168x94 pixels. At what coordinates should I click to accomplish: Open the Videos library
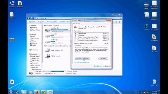34,45
